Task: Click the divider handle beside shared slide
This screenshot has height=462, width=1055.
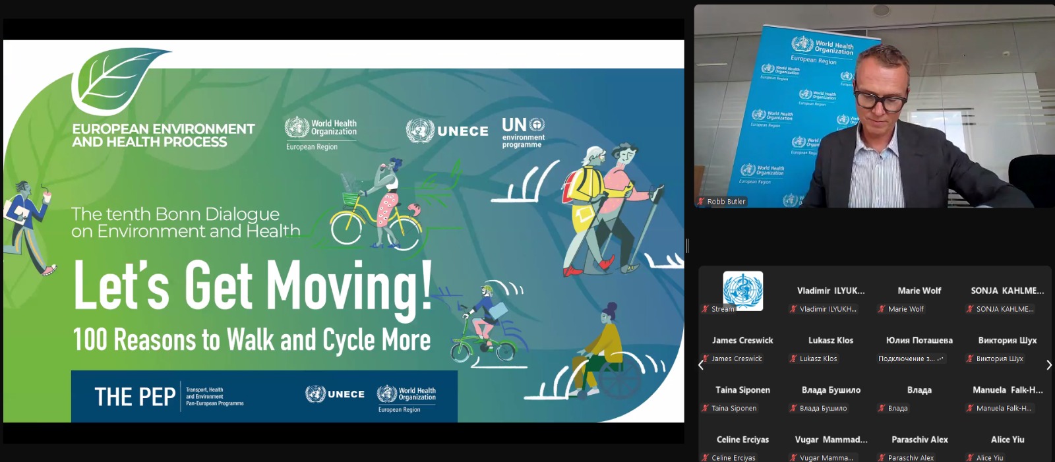Action: pos(687,246)
